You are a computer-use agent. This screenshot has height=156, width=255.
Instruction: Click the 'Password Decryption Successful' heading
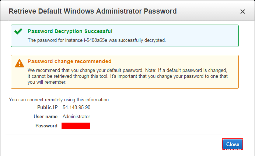[70, 32]
